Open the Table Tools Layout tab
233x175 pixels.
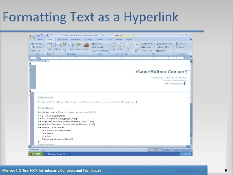point(129,40)
